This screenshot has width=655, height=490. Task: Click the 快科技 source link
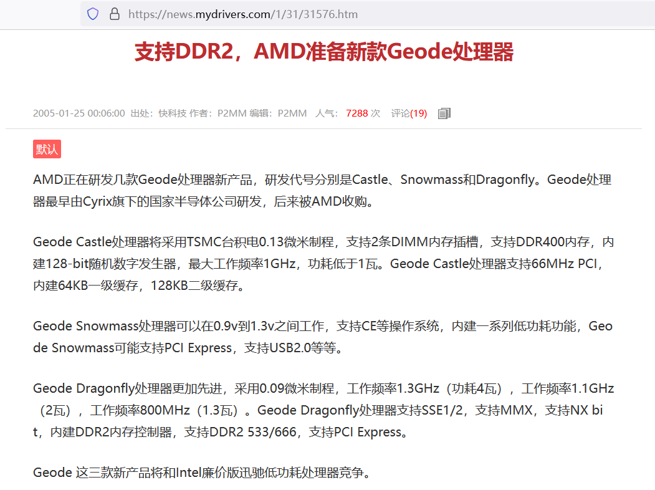171,113
